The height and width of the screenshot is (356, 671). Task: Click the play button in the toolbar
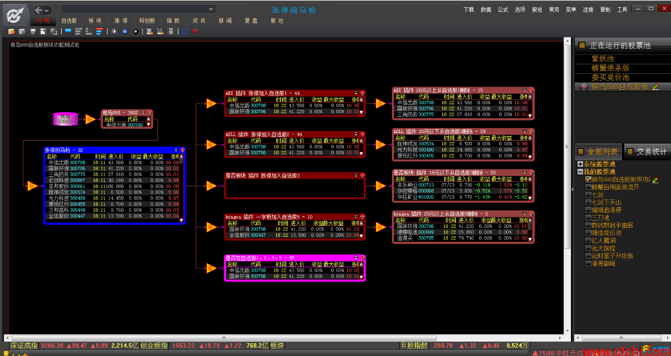(x=115, y=32)
